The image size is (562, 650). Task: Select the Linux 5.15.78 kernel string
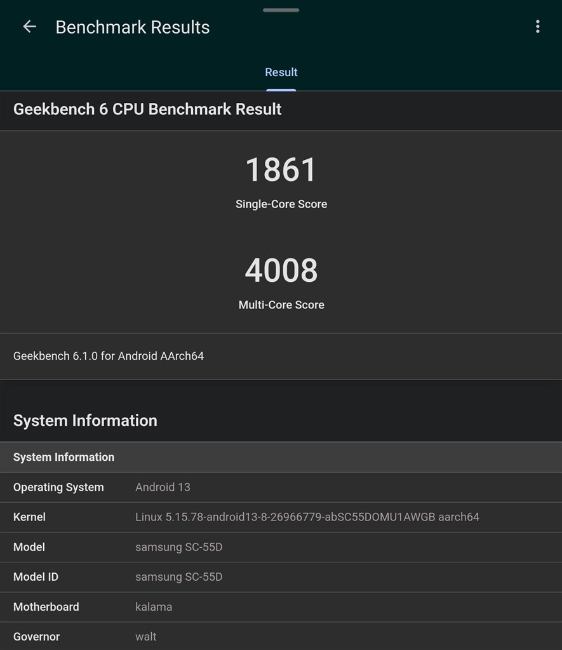click(307, 517)
